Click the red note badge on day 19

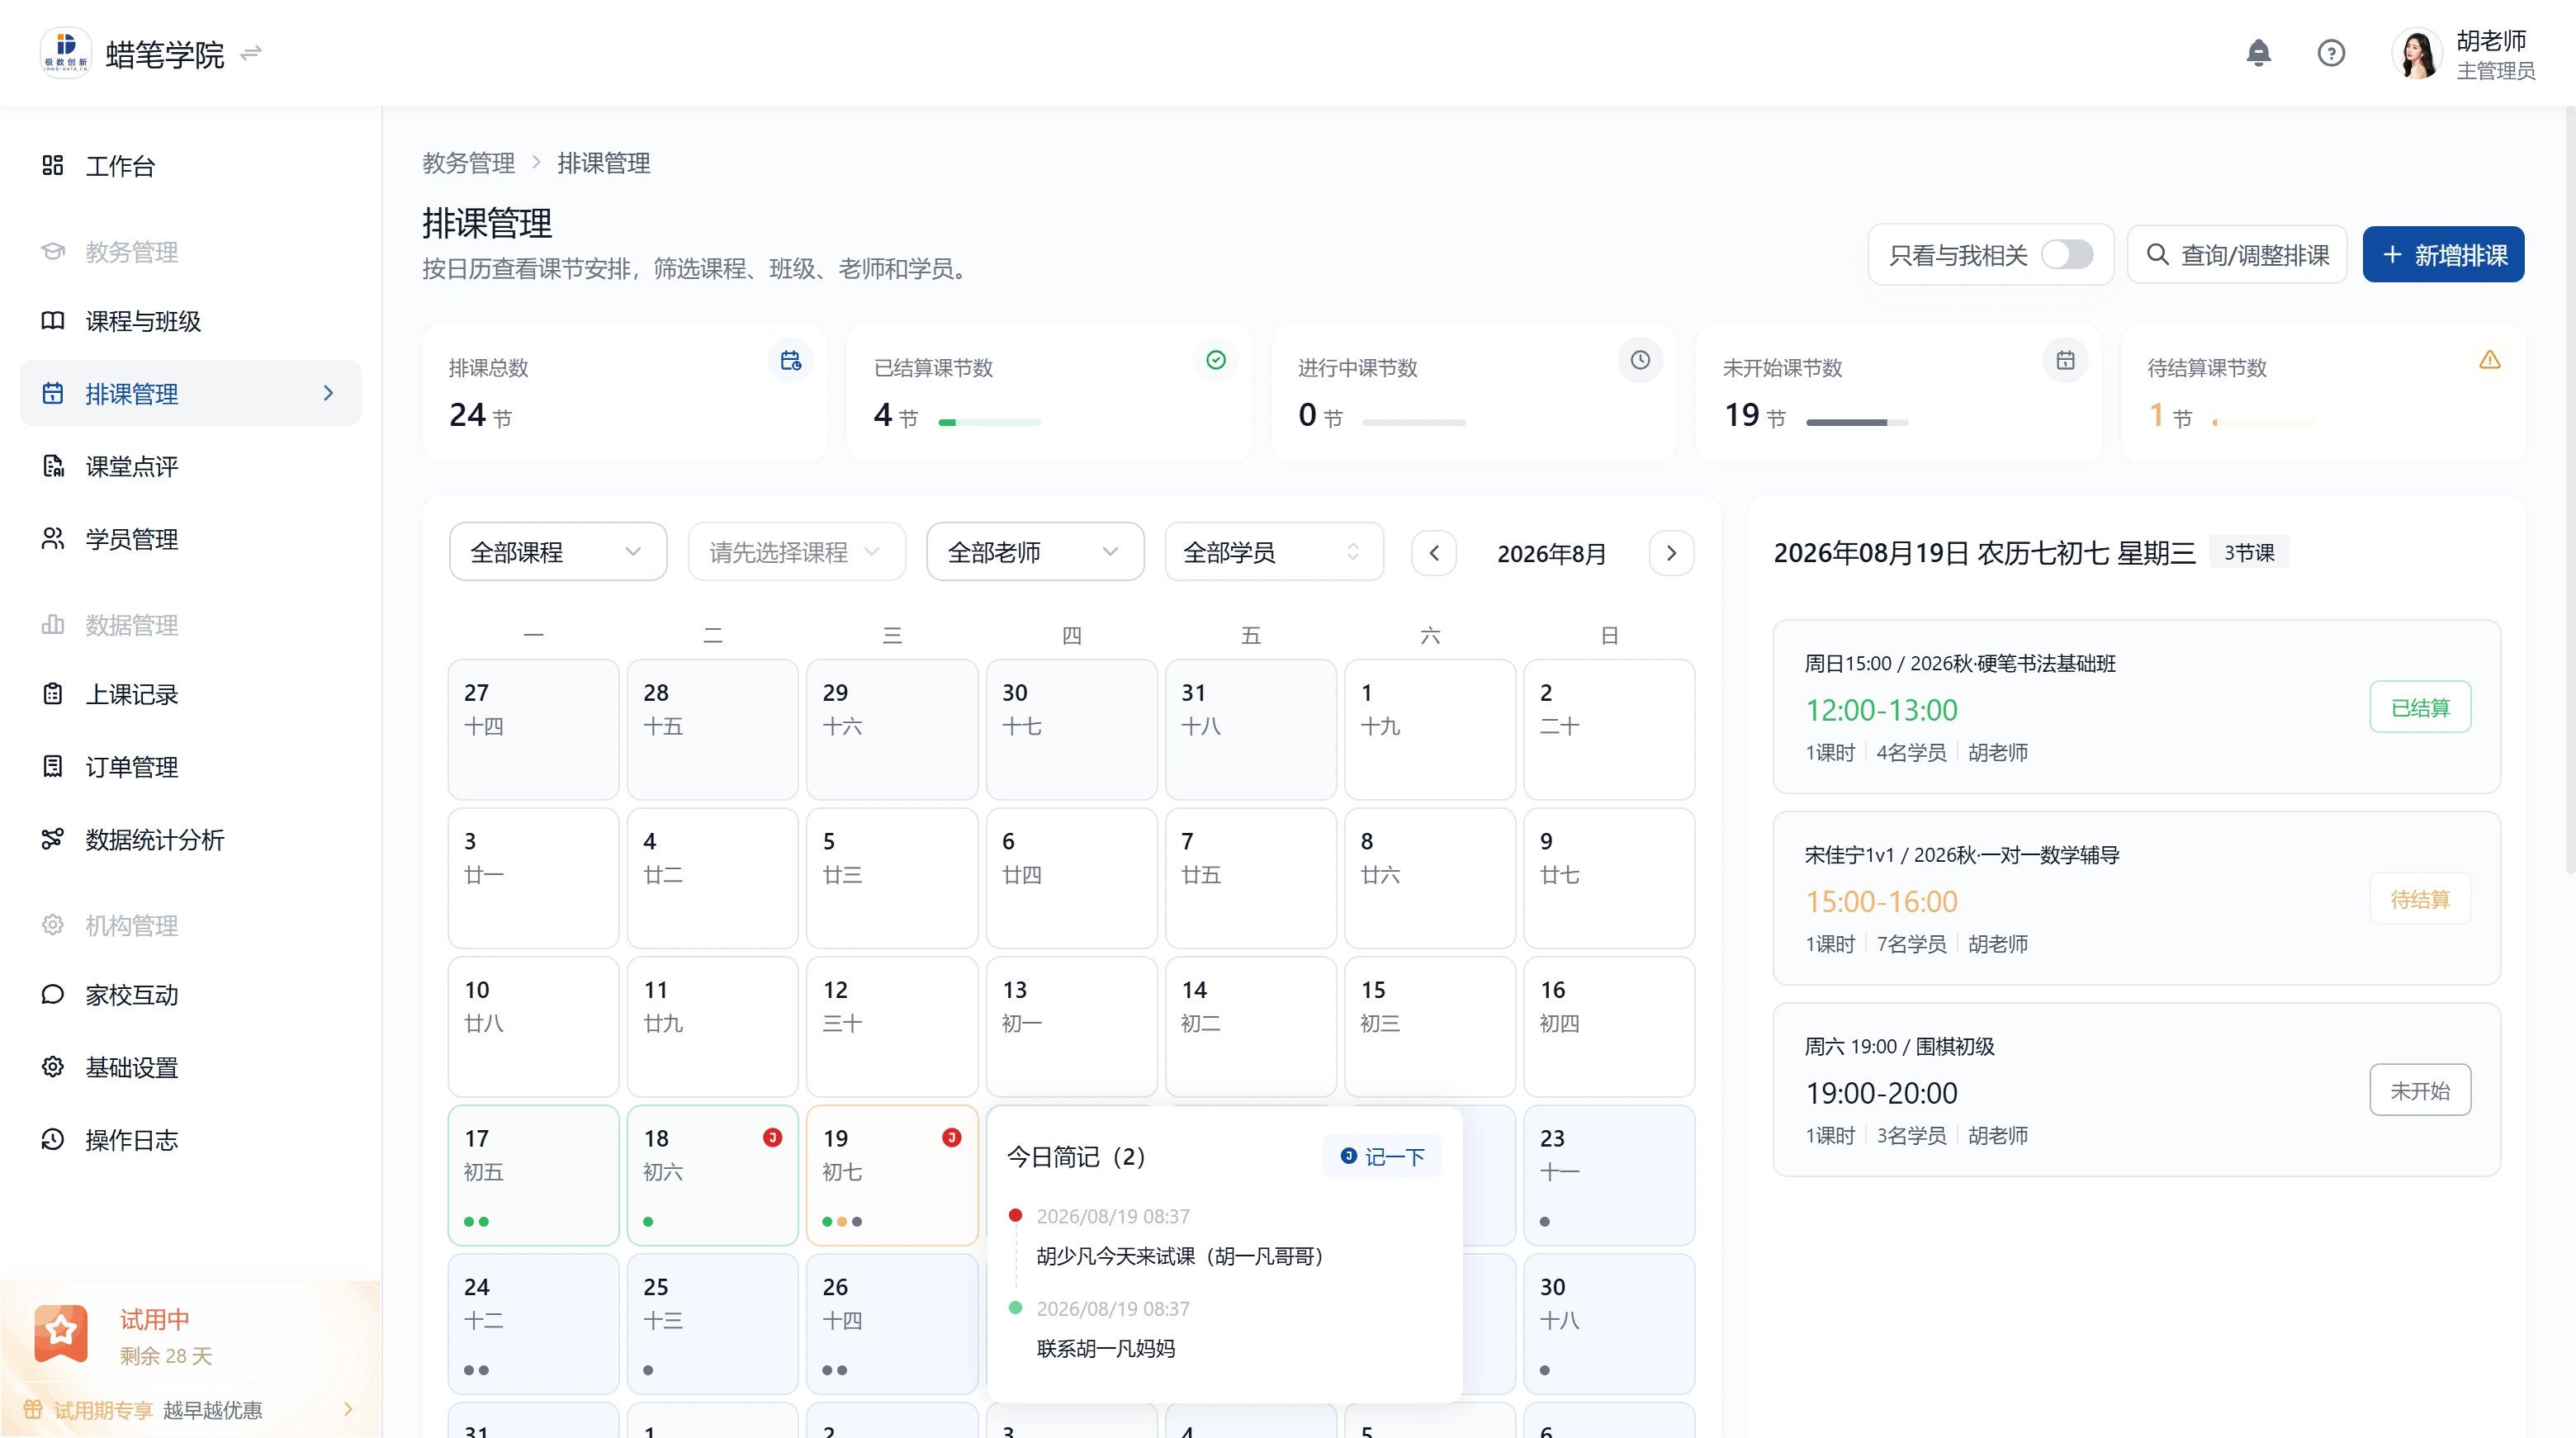pos(951,1138)
